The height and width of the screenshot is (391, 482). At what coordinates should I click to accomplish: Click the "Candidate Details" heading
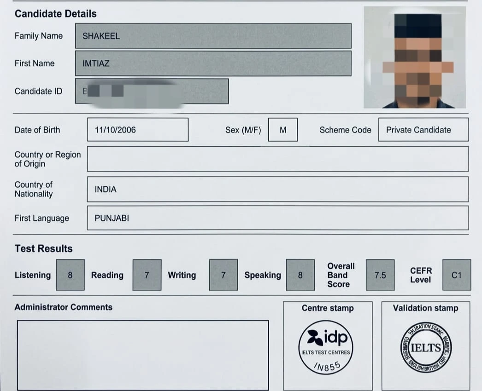[56, 14]
